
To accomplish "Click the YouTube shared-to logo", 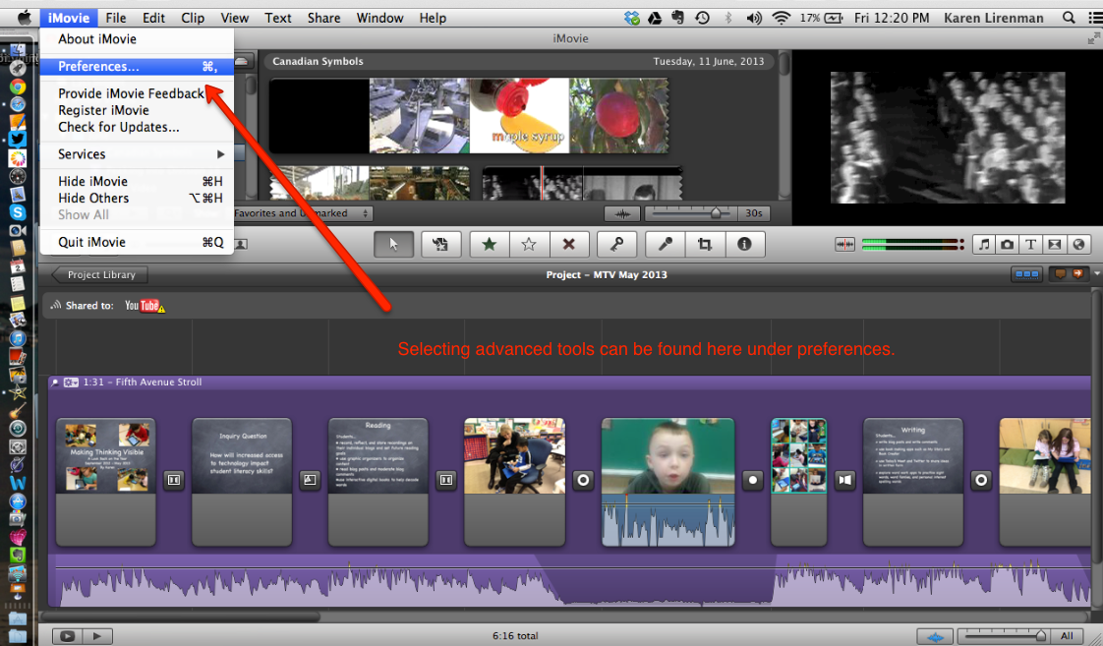I will pyautogui.click(x=145, y=306).
